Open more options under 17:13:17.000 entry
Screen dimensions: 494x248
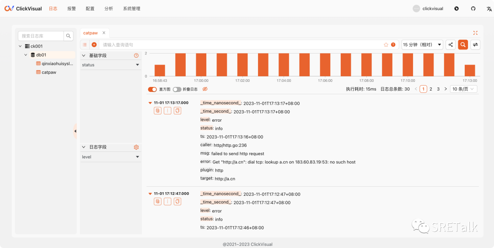tap(167, 111)
